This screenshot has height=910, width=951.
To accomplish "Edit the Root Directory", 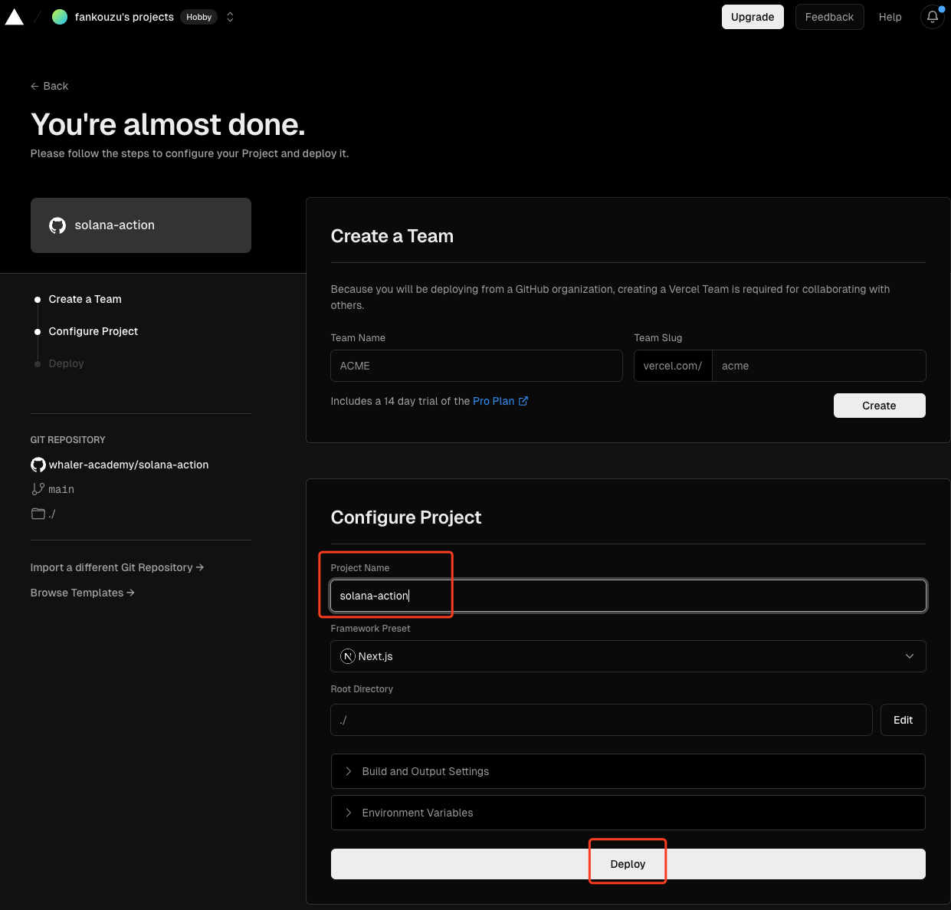I will 903,720.
